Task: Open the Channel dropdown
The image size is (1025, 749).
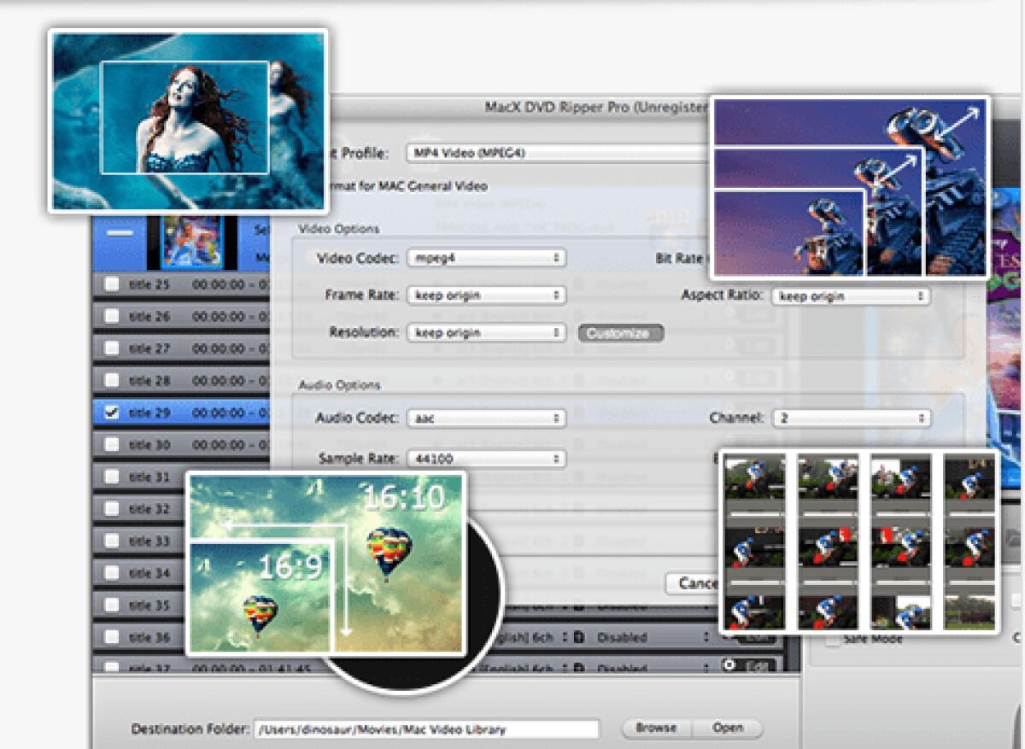Action: point(850,418)
